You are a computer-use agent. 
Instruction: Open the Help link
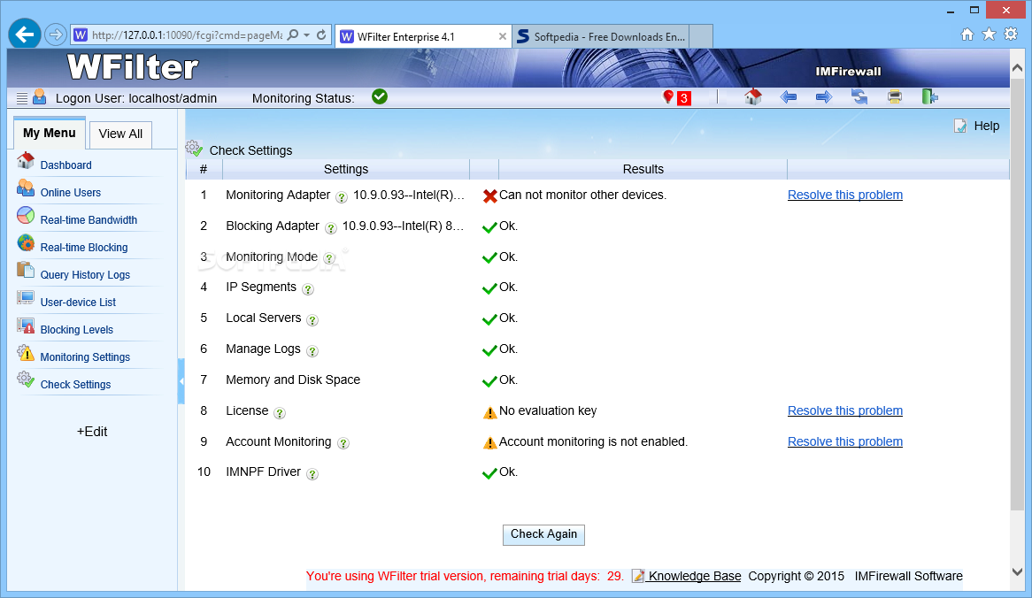pos(987,126)
